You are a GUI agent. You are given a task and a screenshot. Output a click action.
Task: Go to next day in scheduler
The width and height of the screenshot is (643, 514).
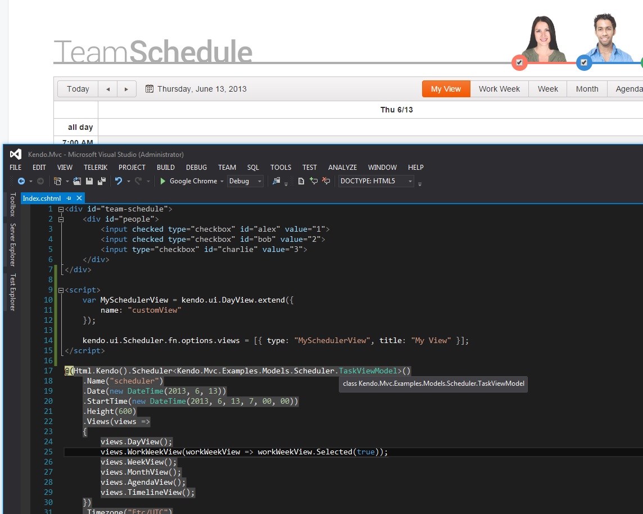(x=126, y=89)
